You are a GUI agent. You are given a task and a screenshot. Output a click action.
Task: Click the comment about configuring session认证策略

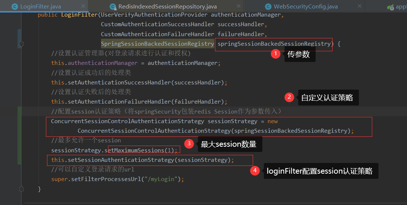(x=166, y=111)
